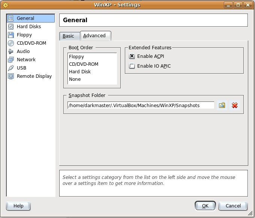Maximize the WinXP Settings window

[x=238, y=5]
